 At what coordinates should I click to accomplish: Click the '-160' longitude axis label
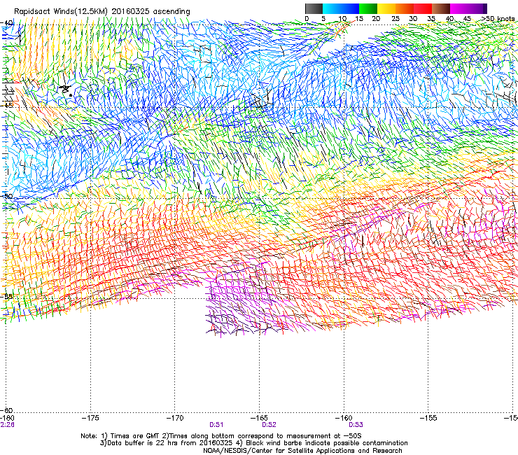click(x=344, y=419)
